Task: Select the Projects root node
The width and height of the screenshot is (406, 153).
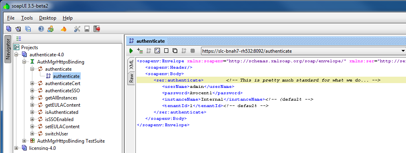Action: (x=30, y=48)
